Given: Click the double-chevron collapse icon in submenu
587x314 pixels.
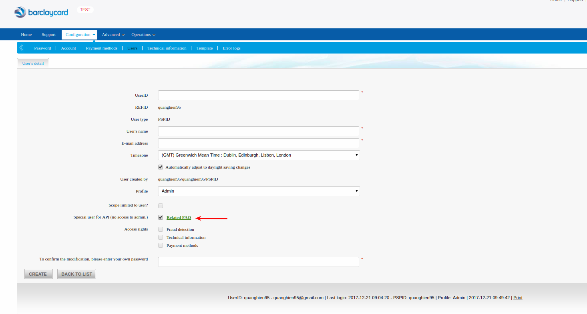Looking at the screenshot, I should pyautogui.click(x=22, y=48).
